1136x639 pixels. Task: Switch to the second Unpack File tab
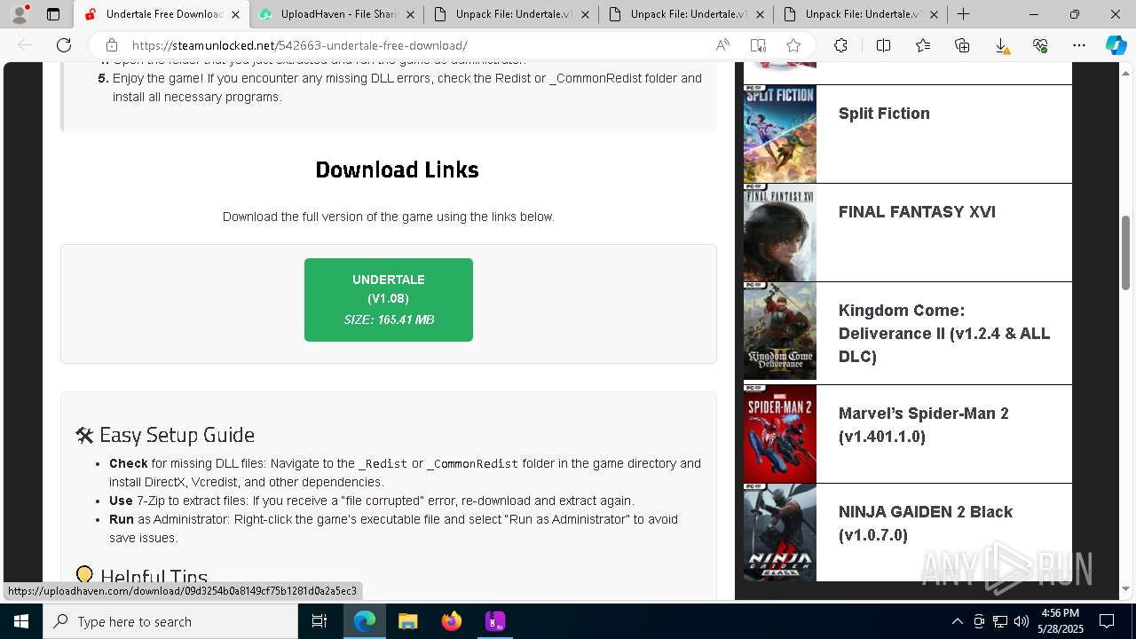click(688, 14)
